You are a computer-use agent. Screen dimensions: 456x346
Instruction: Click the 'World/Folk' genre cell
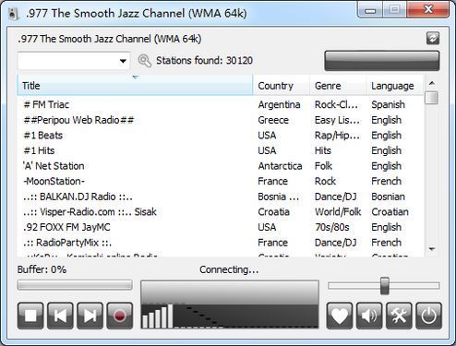[x=338, y=212]
